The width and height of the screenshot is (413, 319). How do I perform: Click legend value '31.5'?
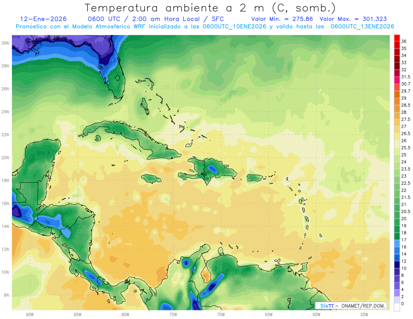coord(406,77)
